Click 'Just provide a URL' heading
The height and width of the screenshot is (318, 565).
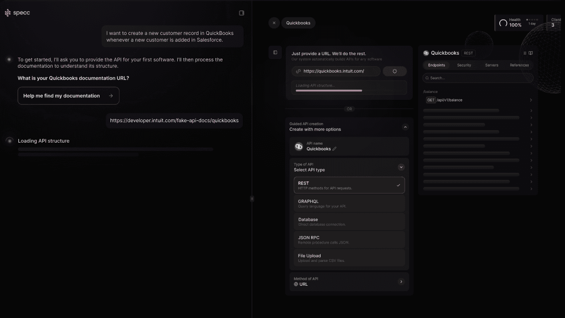329,54
